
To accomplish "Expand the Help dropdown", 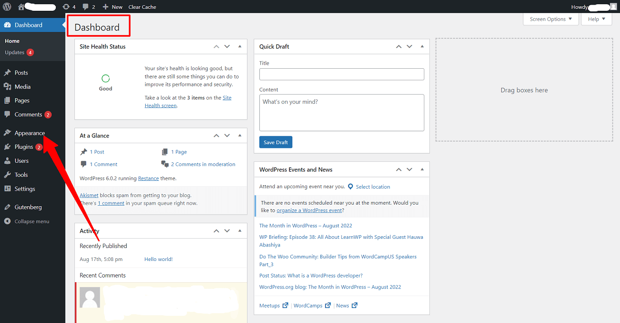I will pos(596,19).
